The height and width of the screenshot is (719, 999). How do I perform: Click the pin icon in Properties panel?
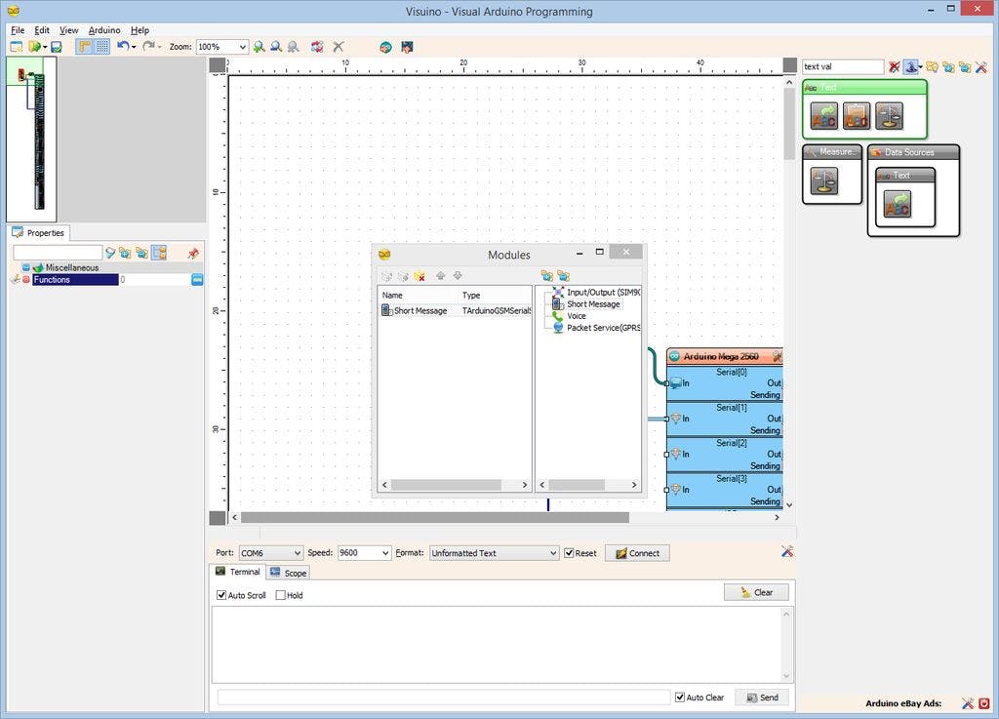coord(192,253)
